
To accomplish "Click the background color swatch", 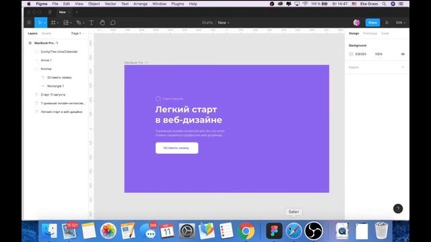I will tap(352, 54).
